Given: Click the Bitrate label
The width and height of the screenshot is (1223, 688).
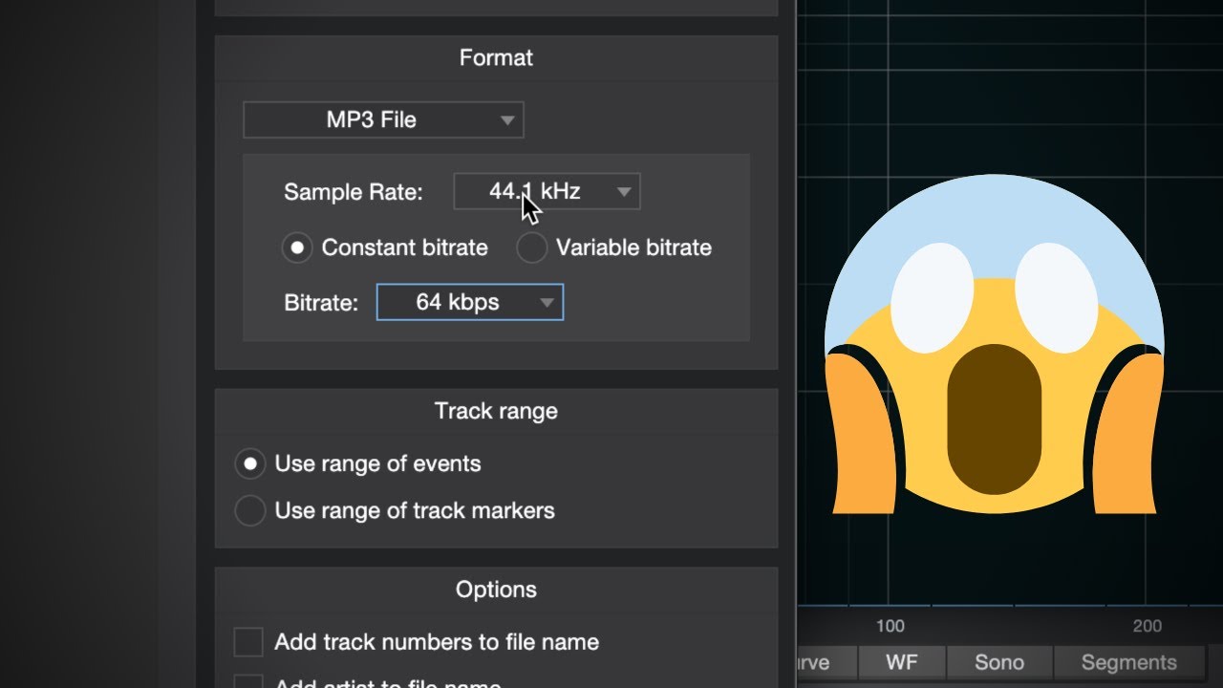Looking at the screenshot, I should (321, 304).
